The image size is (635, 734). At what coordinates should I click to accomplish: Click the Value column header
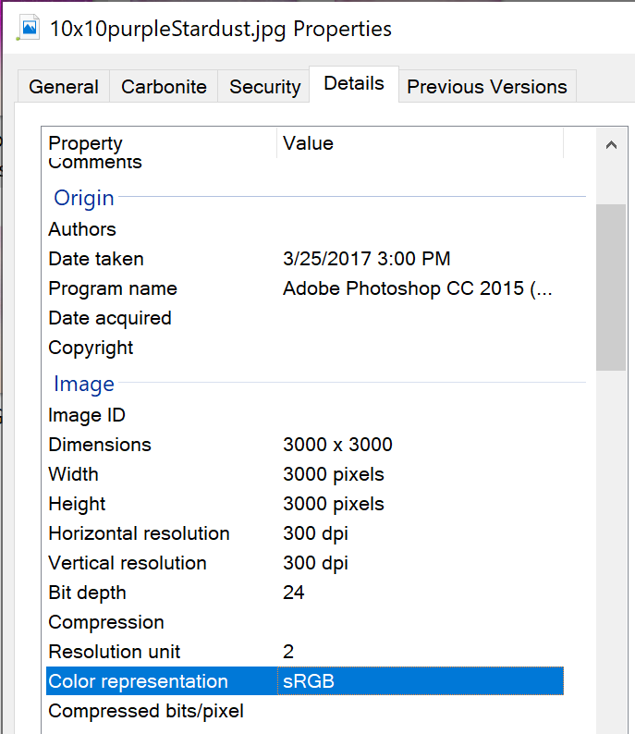click(308, 143)
